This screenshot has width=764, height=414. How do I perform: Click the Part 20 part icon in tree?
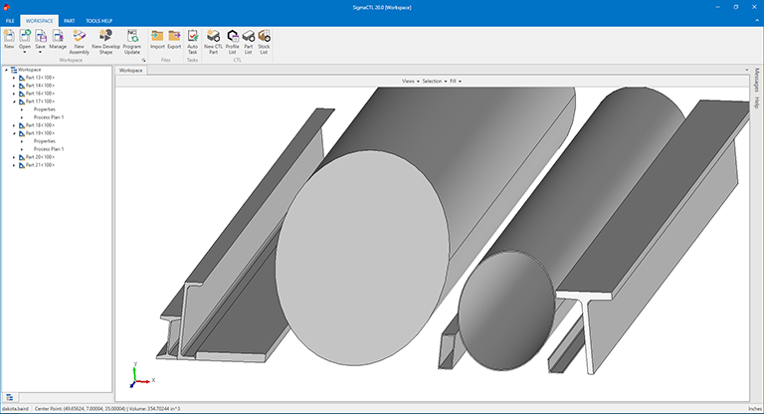22,157
